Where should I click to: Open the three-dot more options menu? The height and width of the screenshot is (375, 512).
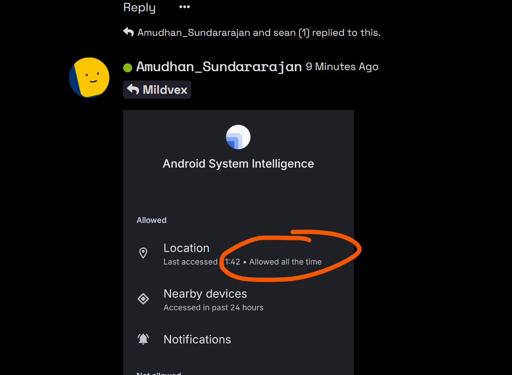(185, 7)
